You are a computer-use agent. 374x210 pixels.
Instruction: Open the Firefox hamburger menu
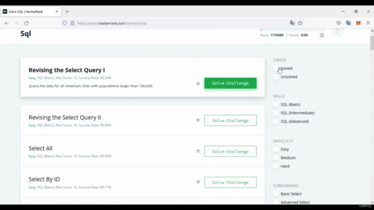pyautogui.click(x=368, y=23)
